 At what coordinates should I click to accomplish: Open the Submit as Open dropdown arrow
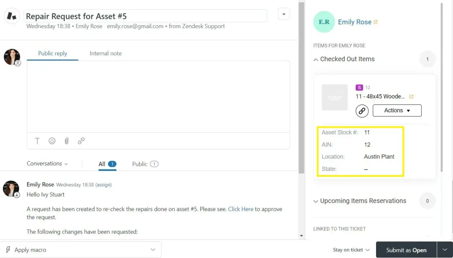coord(445,250)
